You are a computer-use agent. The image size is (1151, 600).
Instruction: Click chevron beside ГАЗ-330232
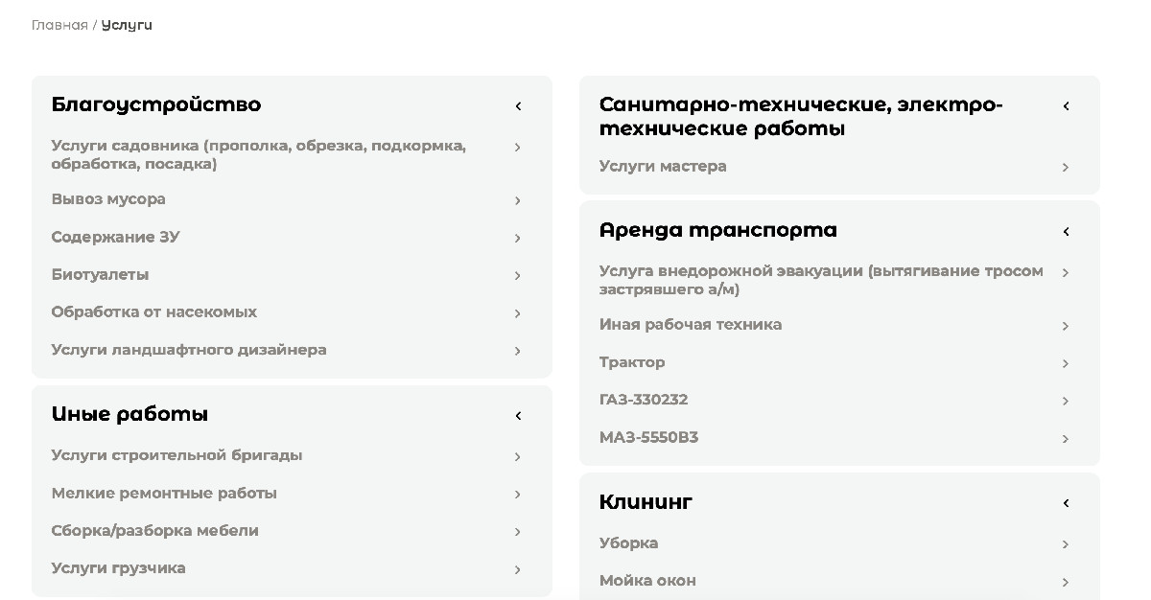point(1066,402)
